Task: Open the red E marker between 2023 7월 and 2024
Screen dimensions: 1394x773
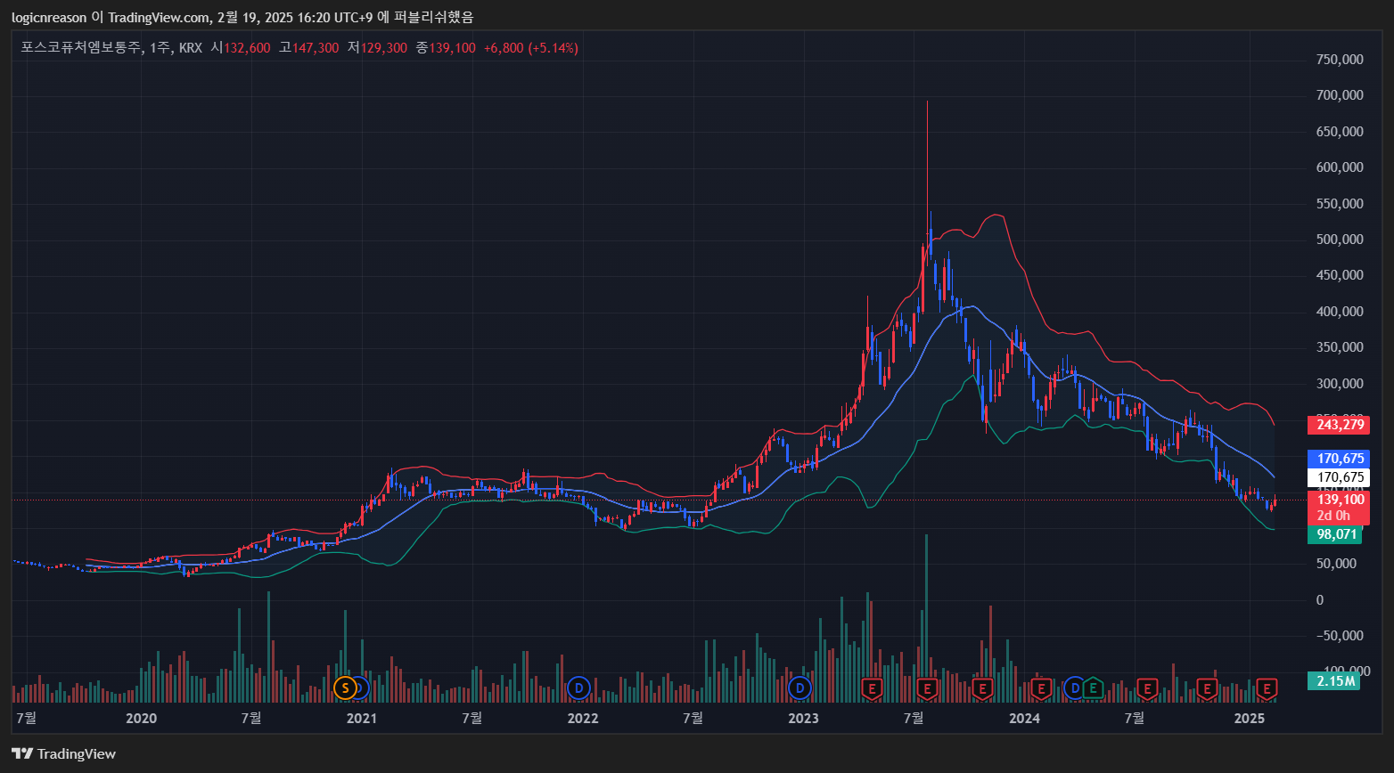Action: pyautogui.click(x=982, y=688)
